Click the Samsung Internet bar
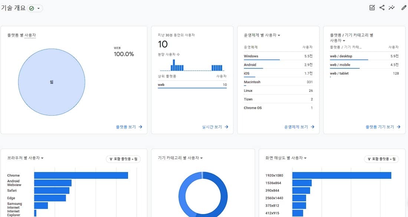 click(41, 205)
